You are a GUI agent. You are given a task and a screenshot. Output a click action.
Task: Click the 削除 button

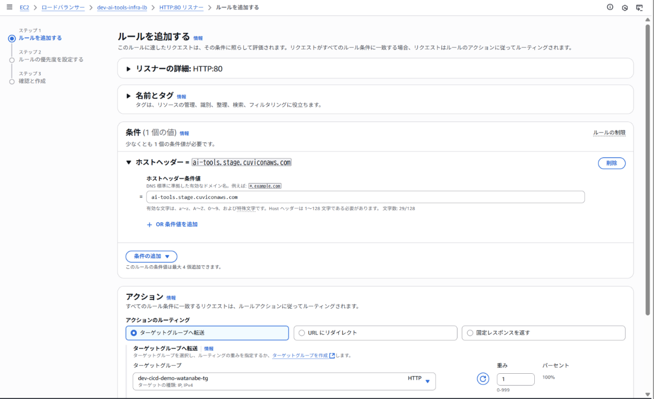[x=612, y=163]
